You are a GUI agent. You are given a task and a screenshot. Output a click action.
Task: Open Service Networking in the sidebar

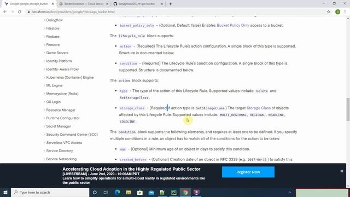[61, 159]
